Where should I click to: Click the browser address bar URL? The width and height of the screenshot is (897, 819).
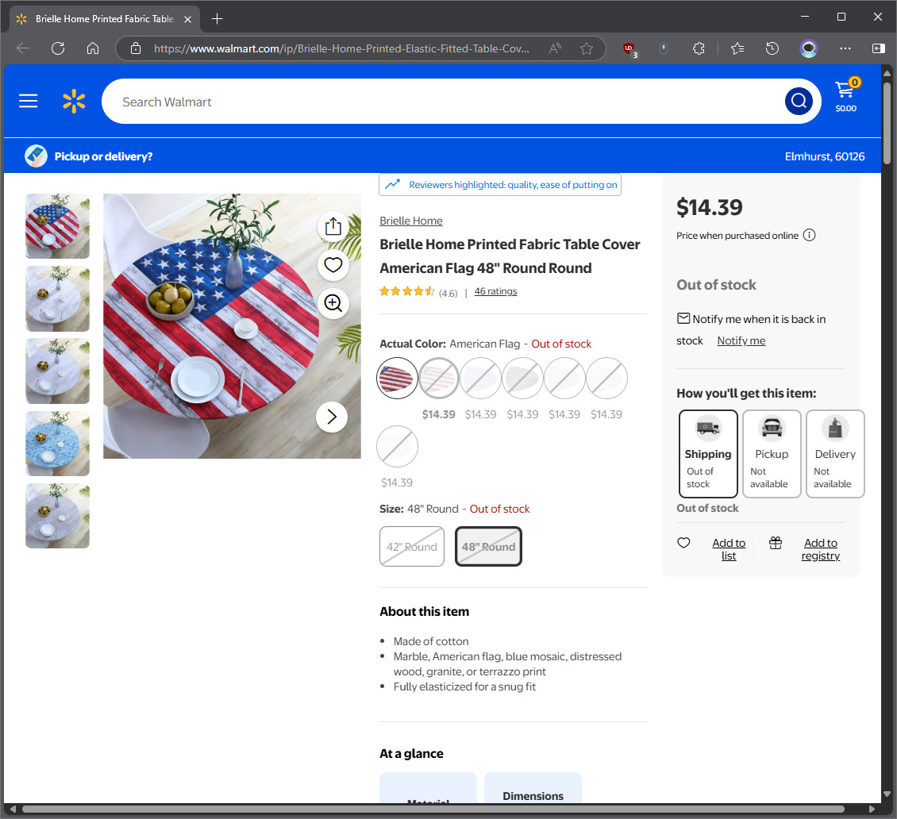(341, 48)
